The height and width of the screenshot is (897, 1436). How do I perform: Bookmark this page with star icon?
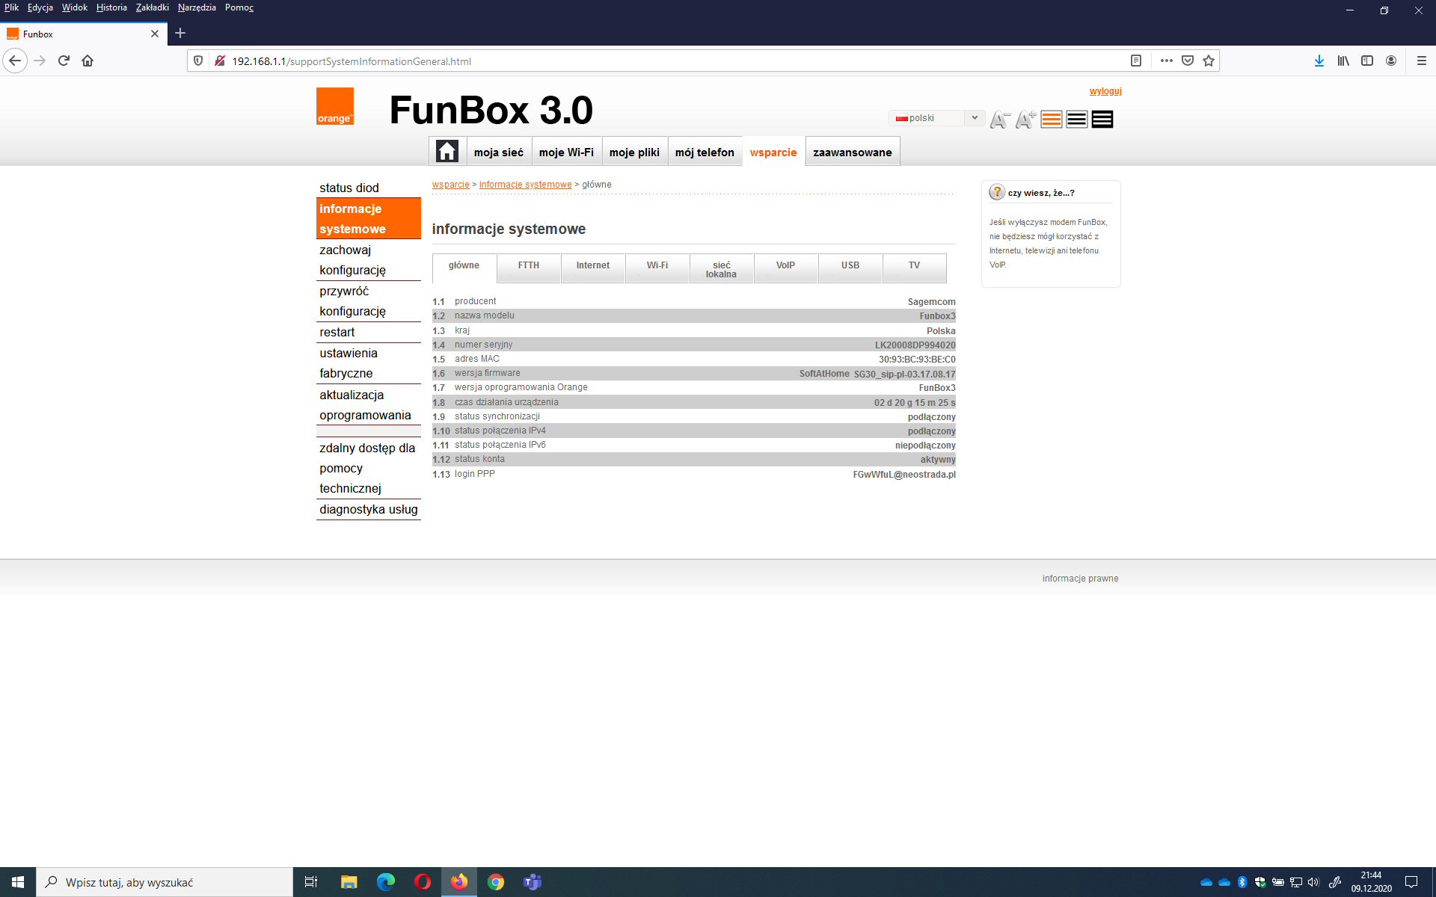[1209, 61]
